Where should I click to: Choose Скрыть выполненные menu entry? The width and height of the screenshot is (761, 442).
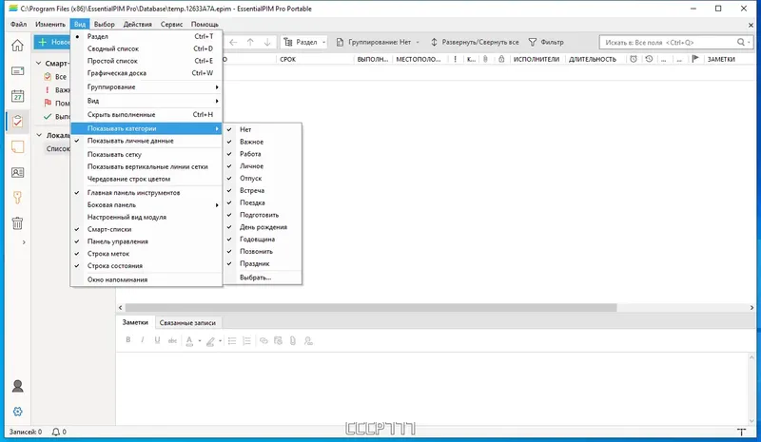(146, 114)
